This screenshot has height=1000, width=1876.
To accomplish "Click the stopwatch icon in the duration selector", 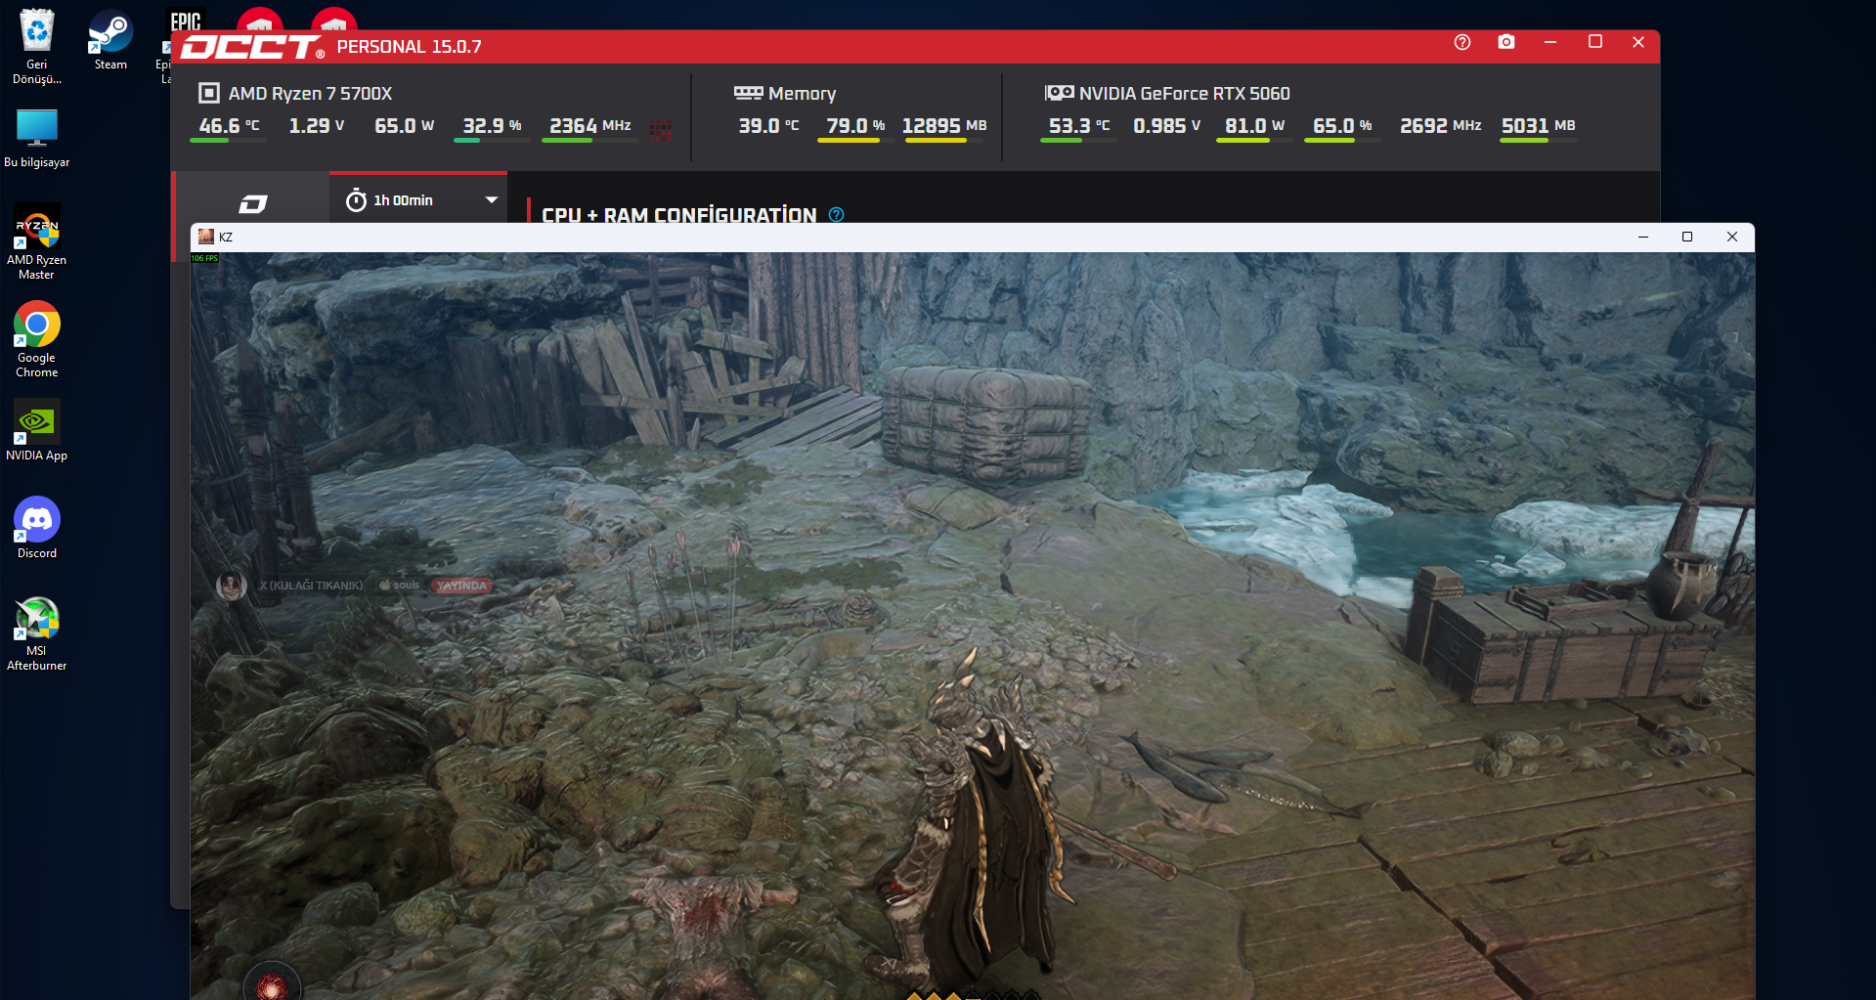I will (357, 200).
